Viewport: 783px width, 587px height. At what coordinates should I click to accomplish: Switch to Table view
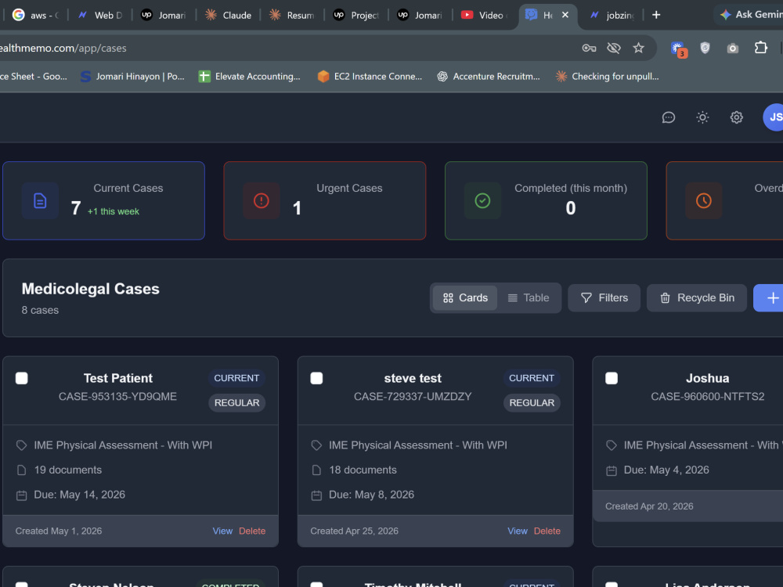tap(529, 298)
